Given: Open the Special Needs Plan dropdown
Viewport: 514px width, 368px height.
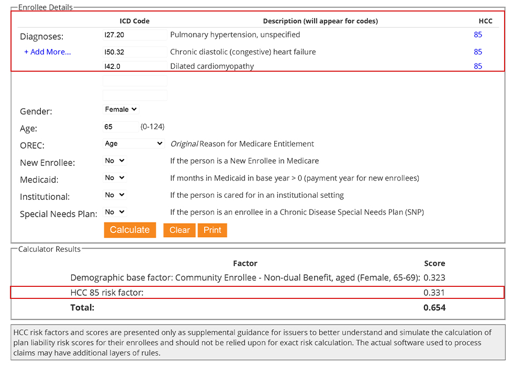Looking at the screenshot, I should click(115, 212).
